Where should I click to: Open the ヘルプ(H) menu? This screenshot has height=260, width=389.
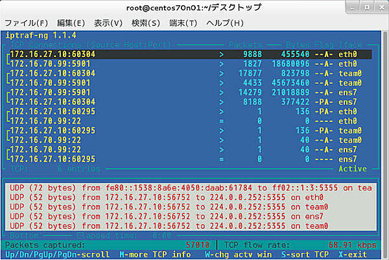point(224,23)
